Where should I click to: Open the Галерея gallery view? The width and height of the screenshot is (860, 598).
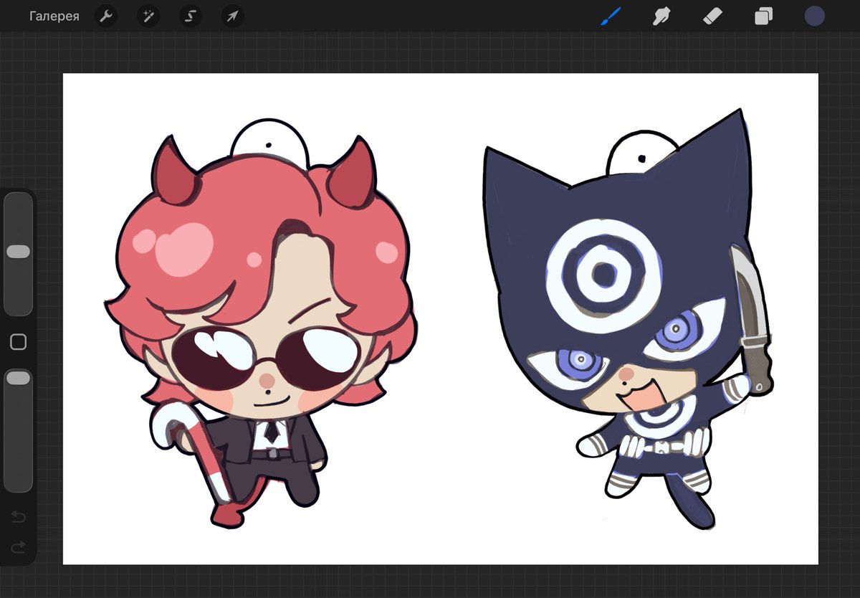pos(54,16)
